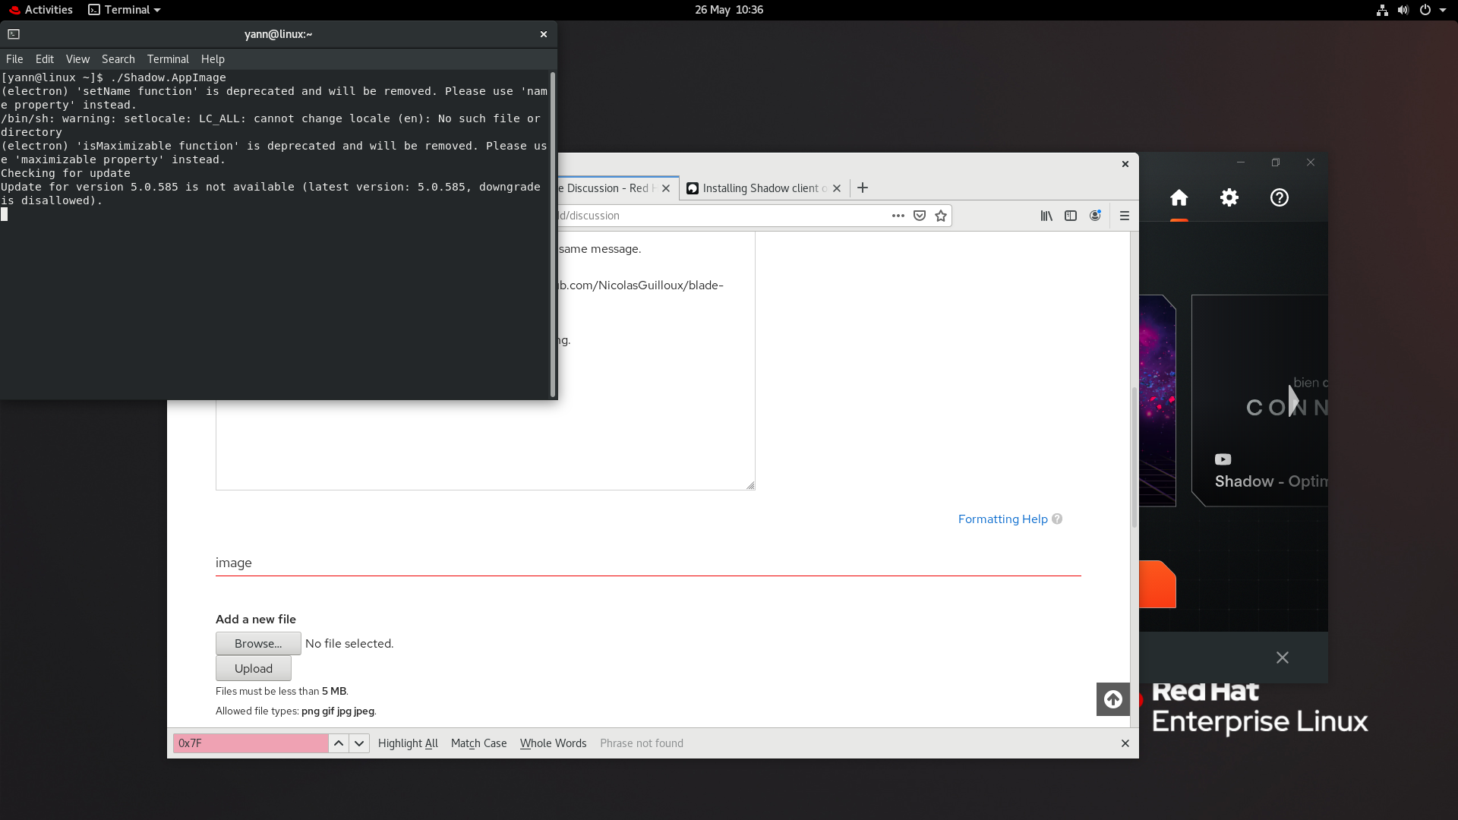The height and width of the screenshot is (820, 1458).
Task: Expand the search results navigation upward
Action: pos(339,743)
